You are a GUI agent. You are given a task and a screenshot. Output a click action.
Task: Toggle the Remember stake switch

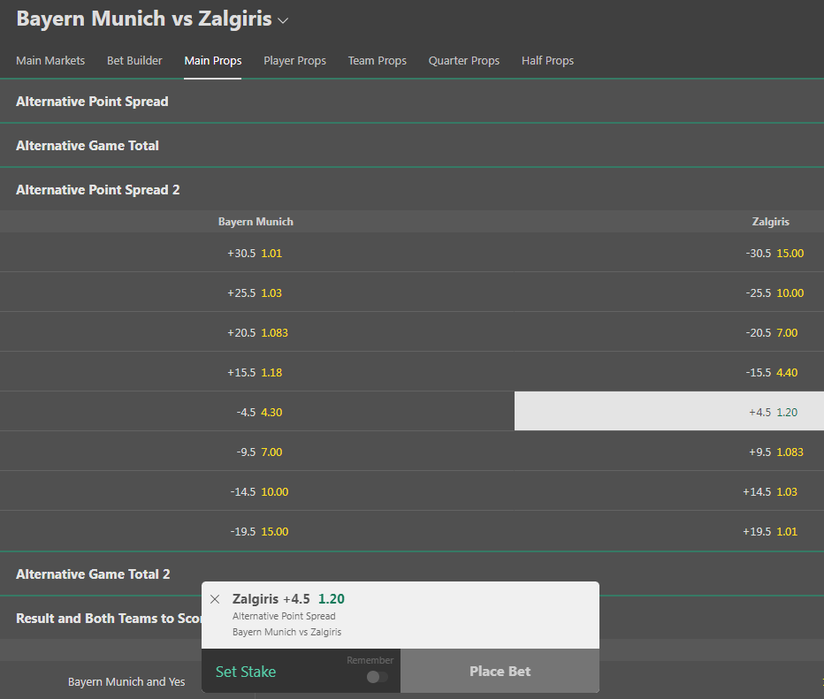pos(377,677)
